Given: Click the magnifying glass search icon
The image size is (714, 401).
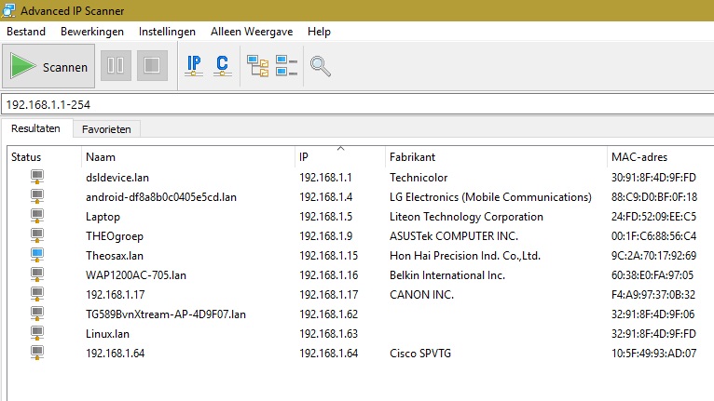Looking at the screenshot, I should 320,66.
